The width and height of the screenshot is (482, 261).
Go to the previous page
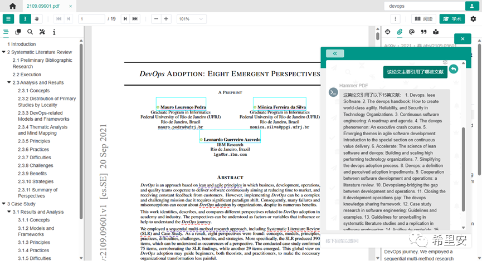click(68, 19)
